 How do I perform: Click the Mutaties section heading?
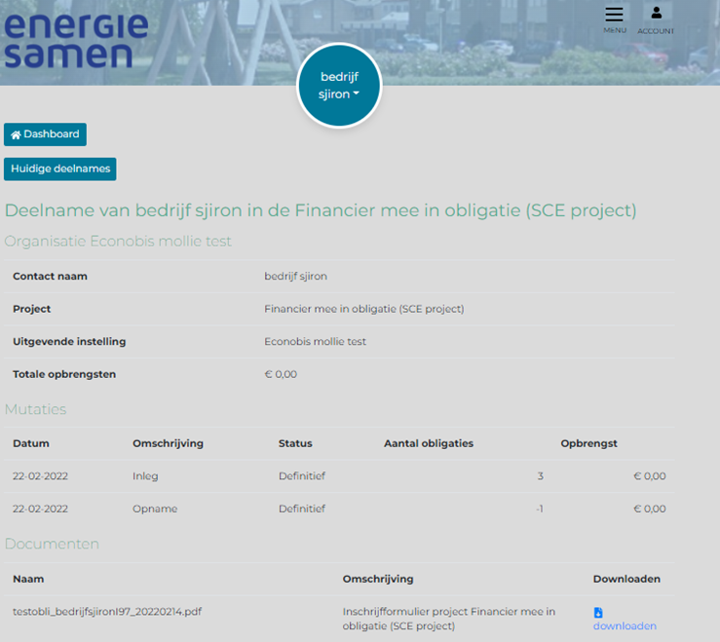point(35,409)
